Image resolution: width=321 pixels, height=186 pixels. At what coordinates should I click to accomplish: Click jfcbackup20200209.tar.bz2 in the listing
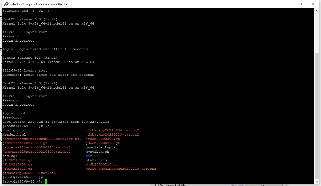tap(29, 173)
